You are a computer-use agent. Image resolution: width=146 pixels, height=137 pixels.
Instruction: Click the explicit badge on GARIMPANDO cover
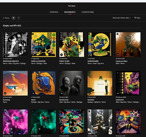(89, 34)
